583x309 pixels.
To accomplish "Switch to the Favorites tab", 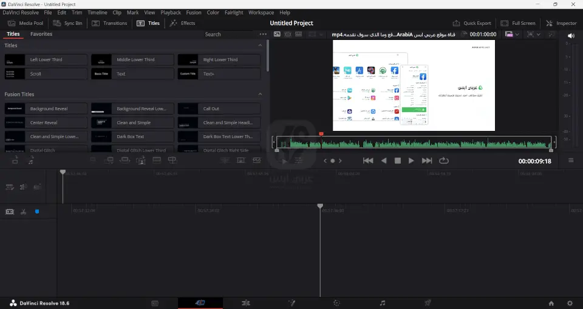I will coord(41,34).
